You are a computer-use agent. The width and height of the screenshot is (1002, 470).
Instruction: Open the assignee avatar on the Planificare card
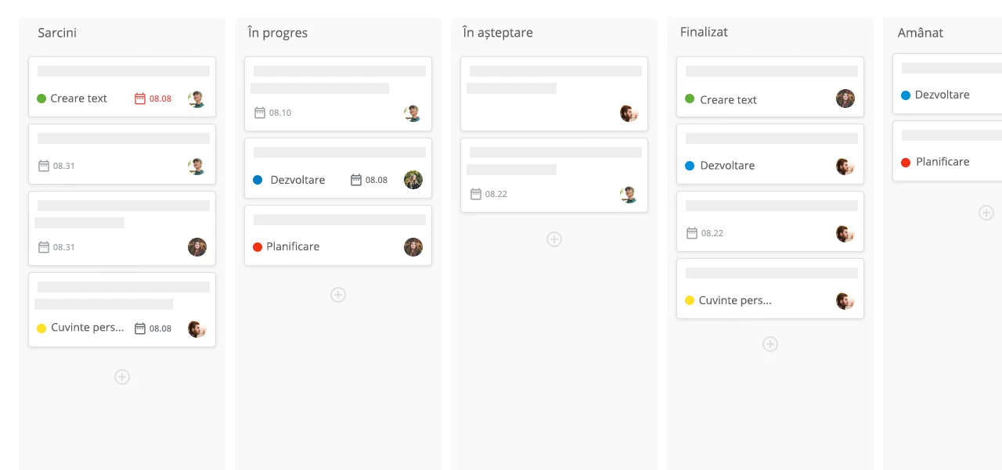(x=413, y=247)
